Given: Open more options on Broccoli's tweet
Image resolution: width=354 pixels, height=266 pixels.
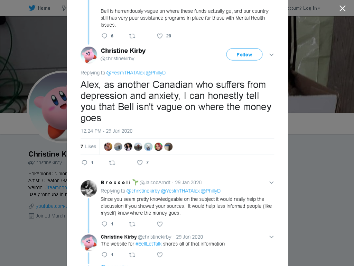Looking at the screenshot, I should point(272,183).
